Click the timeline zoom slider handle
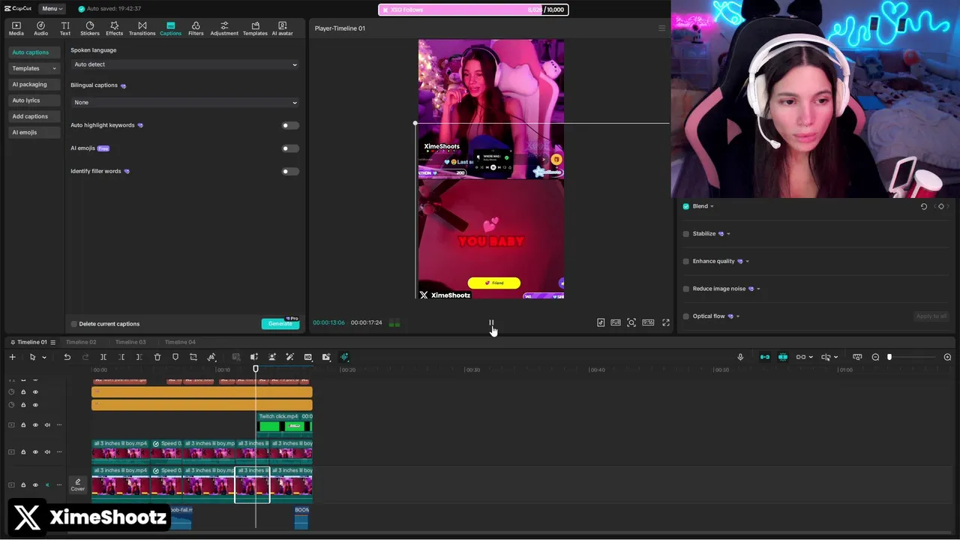 (889, 357)
